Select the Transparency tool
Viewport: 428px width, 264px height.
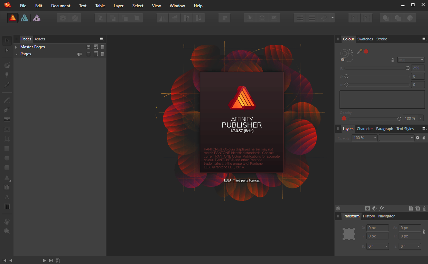tap(7, 75)
